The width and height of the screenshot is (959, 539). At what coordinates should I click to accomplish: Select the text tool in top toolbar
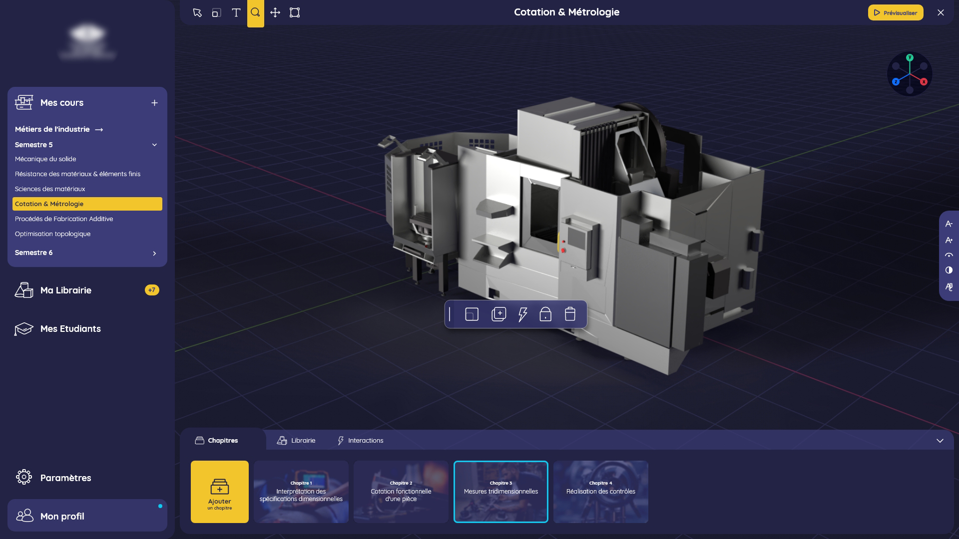click(236, 12)
